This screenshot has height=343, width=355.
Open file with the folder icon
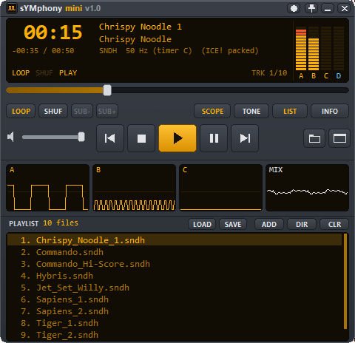[314, 138]
